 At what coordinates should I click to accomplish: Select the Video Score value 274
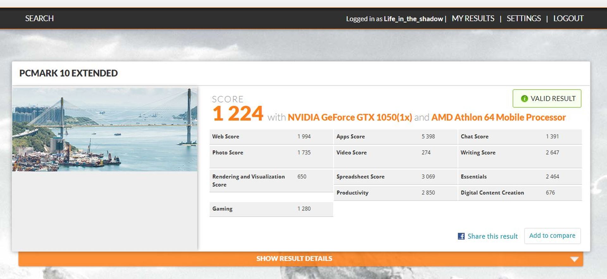tap(426, 152)
